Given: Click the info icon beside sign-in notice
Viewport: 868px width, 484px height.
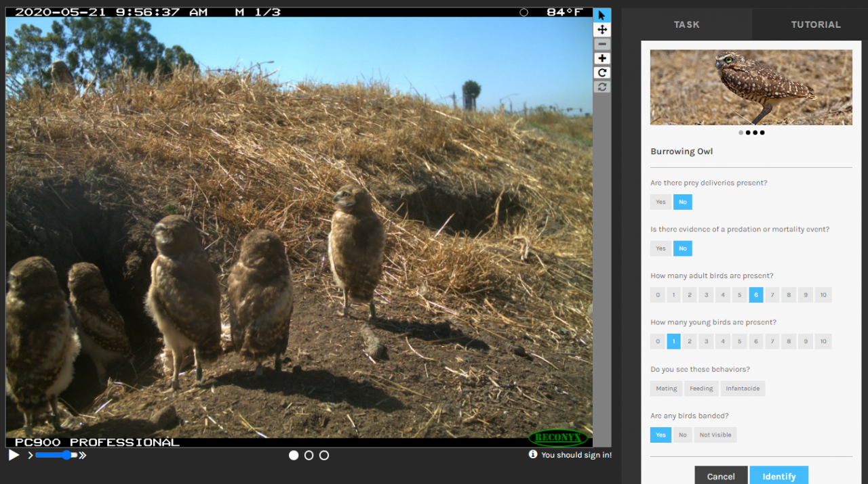Looking at the screenshot, I should (x=533, y=454).
